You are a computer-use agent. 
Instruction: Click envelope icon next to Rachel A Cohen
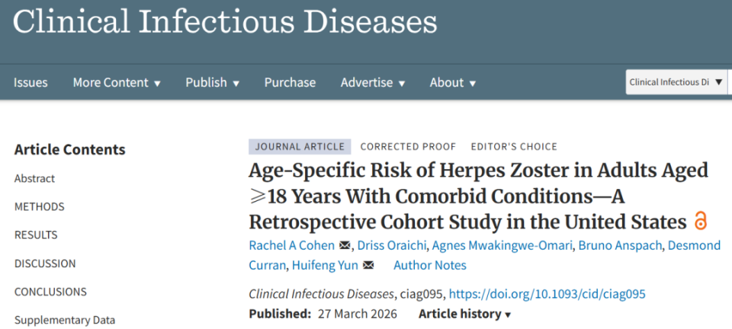(345, 245)
